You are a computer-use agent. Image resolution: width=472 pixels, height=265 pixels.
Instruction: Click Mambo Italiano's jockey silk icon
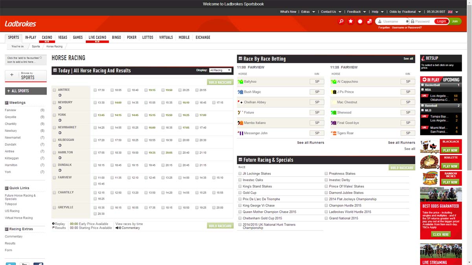pyautogui.click(x=240, y=123)
